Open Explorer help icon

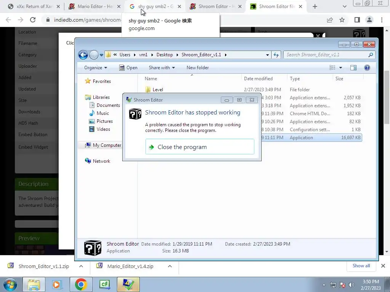coord(367,68)
